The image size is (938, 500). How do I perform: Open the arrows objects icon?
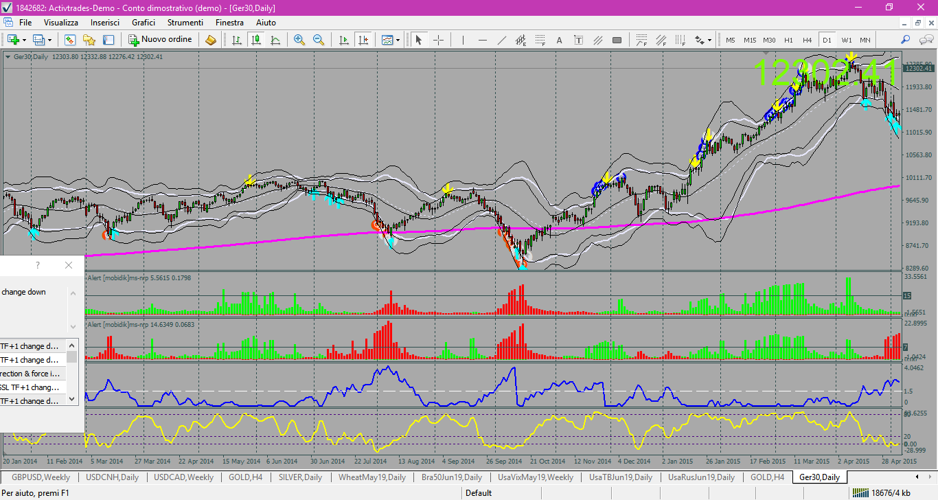(x=700, y=40)
